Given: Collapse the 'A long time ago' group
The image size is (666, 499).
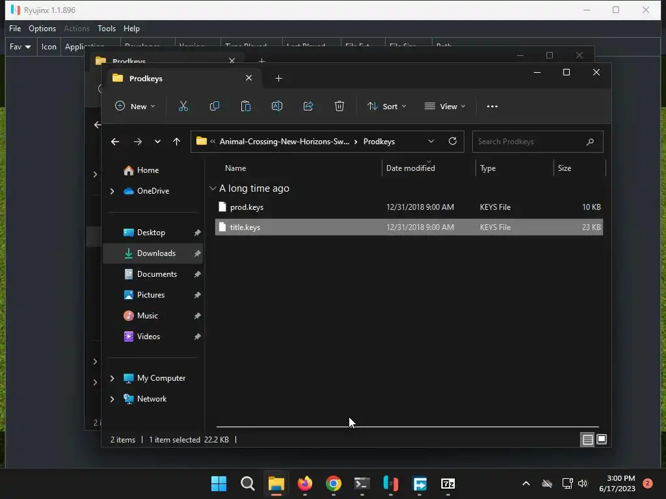Looking at the screenshot, I should 213,188.
